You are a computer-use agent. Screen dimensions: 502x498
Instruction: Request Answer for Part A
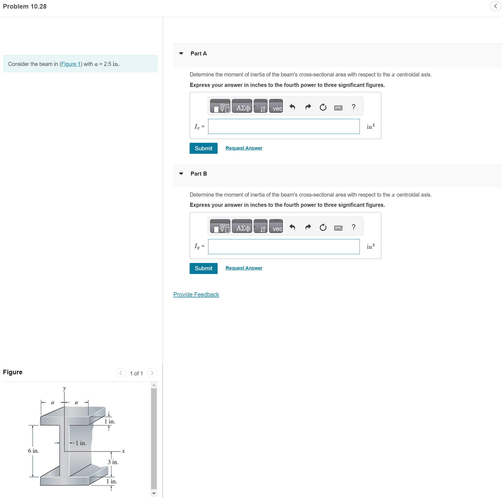244,148
